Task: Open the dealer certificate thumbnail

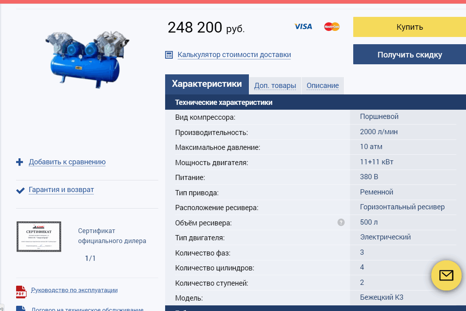Action: 39,237
